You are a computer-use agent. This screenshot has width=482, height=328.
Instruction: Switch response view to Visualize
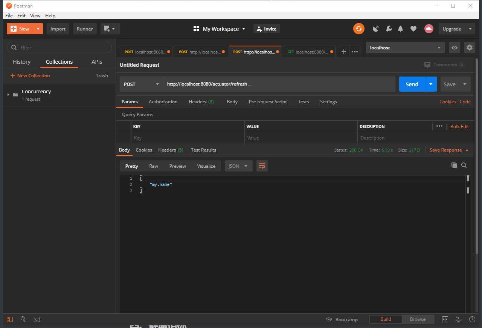tap(206, 166)
